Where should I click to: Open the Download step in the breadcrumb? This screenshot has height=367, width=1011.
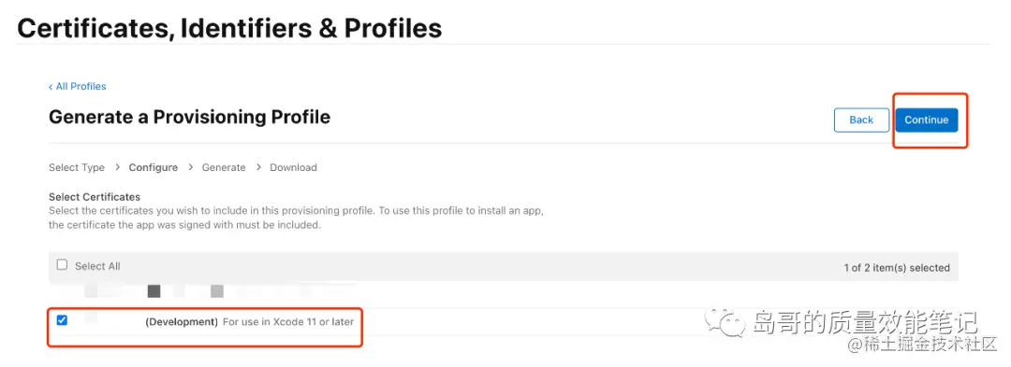(x=293, y=168)
